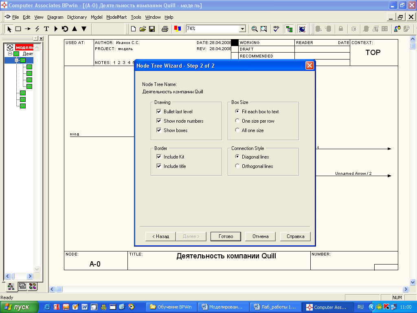Save the current model
The image size is (417, 313).
pos(152,29)
